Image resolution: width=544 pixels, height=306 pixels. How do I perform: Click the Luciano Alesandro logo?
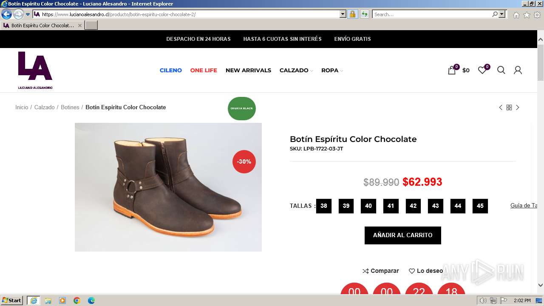(x=35, y=70)
